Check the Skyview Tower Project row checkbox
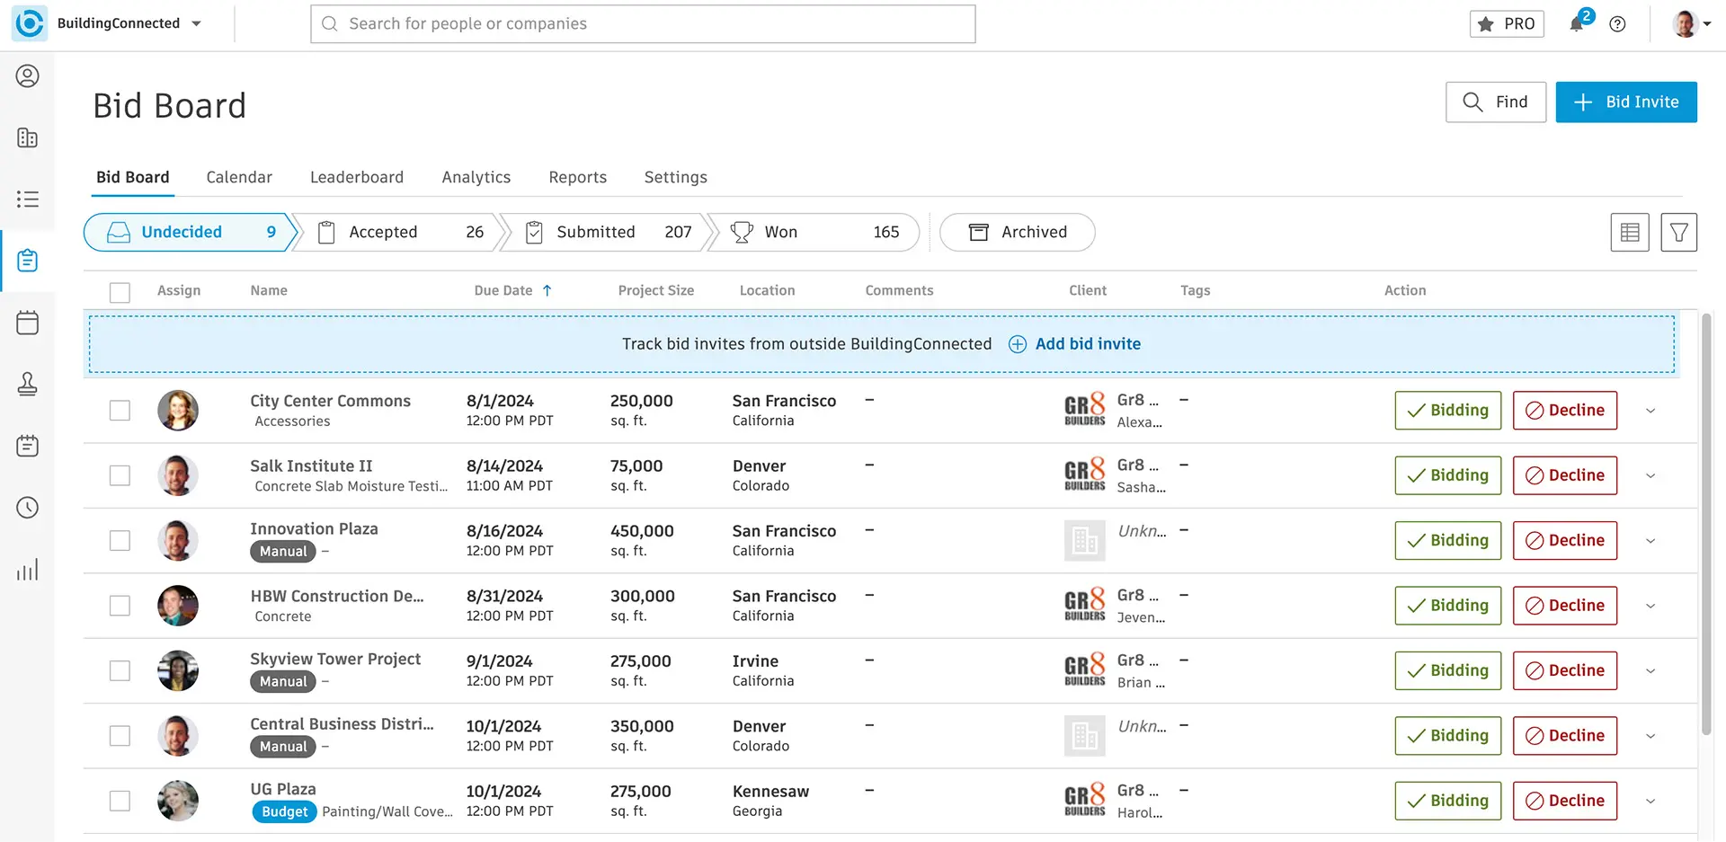The width and height of the screenshot is (1726, 842). [x=120, y=670]
